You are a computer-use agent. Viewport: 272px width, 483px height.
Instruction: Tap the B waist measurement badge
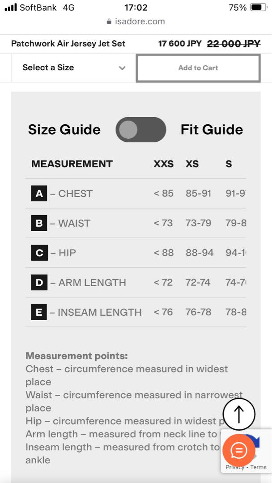[x=39, y=223]
